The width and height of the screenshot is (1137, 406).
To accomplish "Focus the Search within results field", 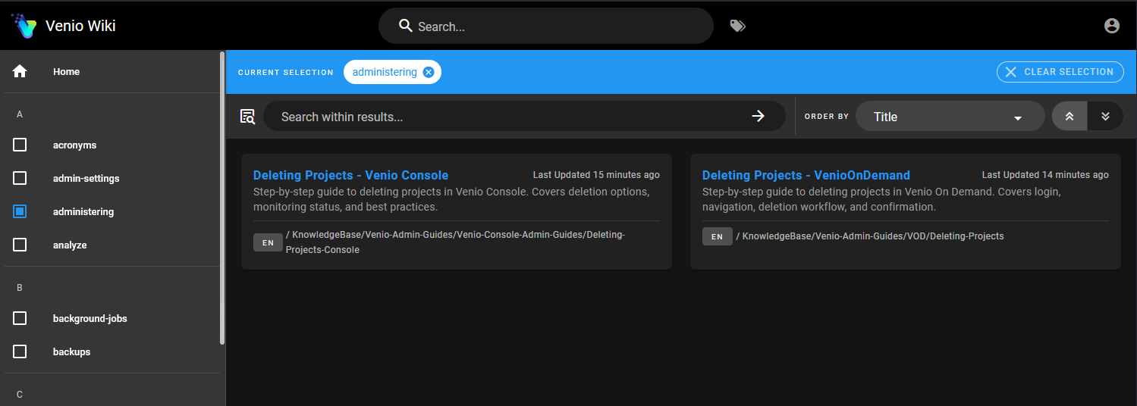I will (x=524, y=117).
